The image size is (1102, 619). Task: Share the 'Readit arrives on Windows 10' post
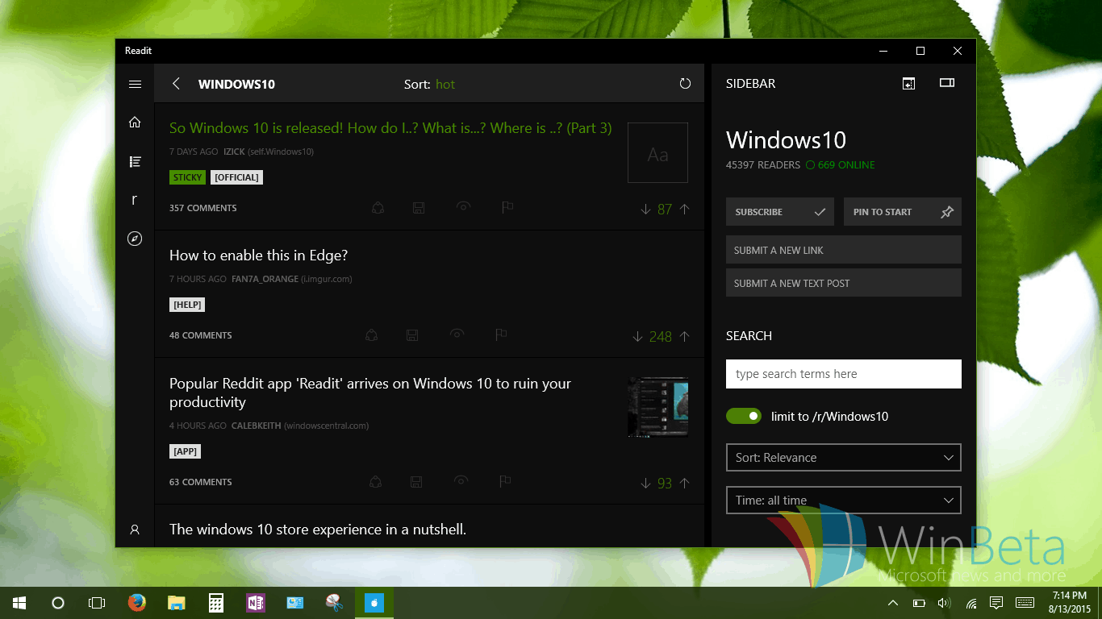pyautogui.click(x=375, y=482)
